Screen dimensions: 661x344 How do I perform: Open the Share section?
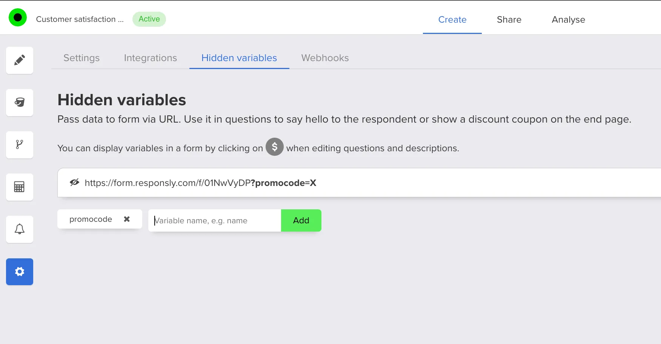coord(509,20)
